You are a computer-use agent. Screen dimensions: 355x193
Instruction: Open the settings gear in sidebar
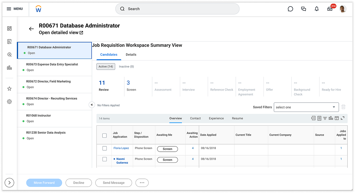[x=9, y=102]
